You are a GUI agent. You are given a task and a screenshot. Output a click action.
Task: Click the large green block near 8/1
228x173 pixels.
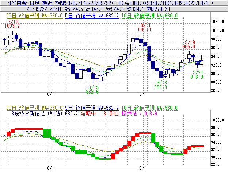pos(47,133)
